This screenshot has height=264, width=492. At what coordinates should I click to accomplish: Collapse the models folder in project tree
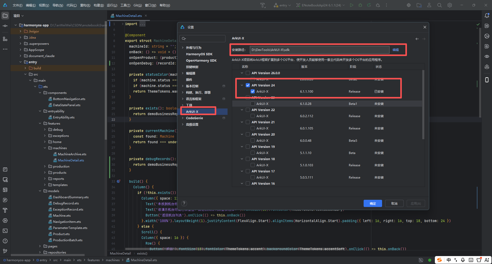pyautogui.click(x=40, y=191)
